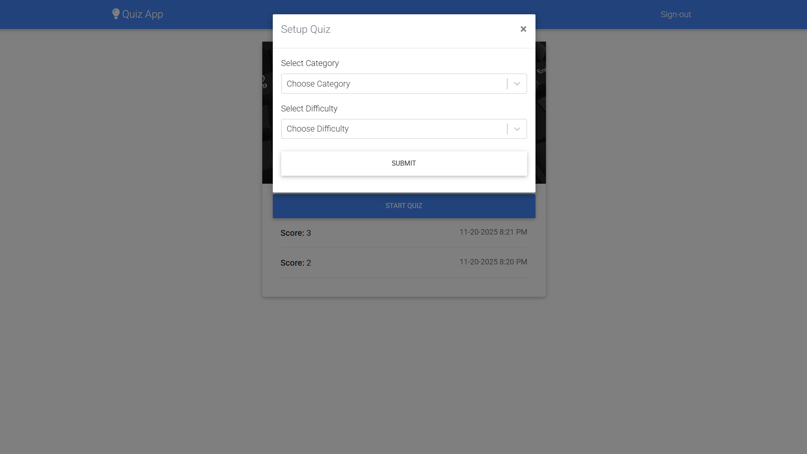The image size is (807, 454).
Task: Select the Score: 3 history entry
Action: pos(404,233)
